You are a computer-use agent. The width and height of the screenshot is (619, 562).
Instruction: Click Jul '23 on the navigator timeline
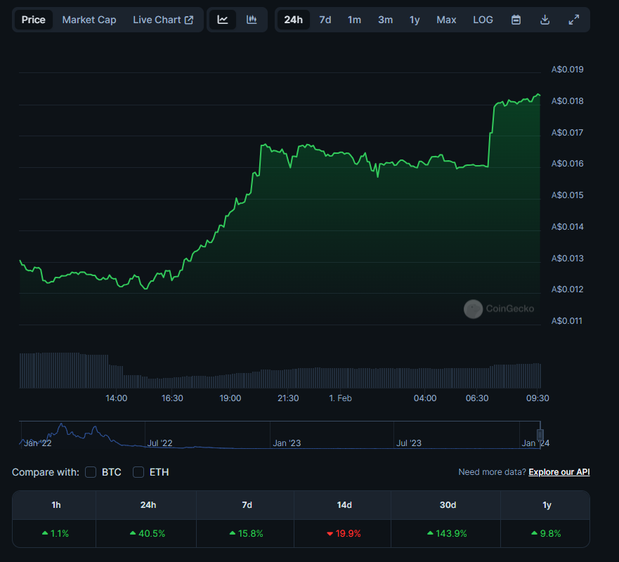(x=409, y=443)
